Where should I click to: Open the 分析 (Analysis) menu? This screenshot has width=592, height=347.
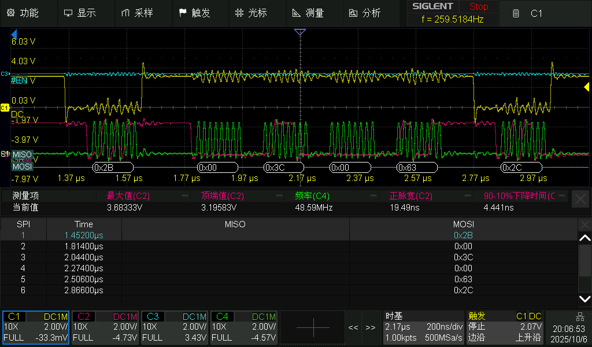[365, 13]
